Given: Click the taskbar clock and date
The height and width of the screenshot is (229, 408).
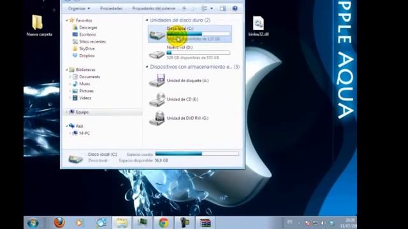Looking at the screenshot, I should (x=349, y=223).
